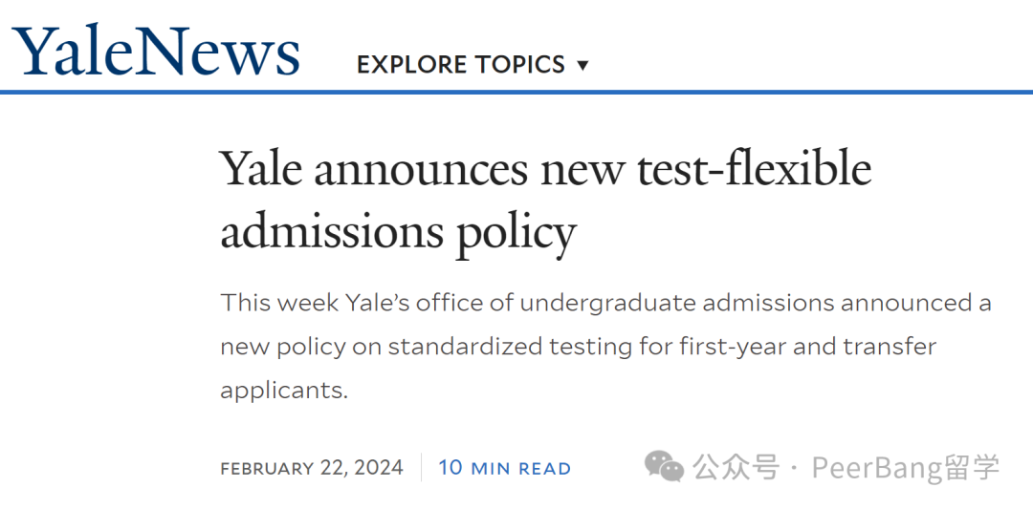1033x509 pixels.
Task: Click the blue horizontal line under the header
Action: tap(516, 92)
